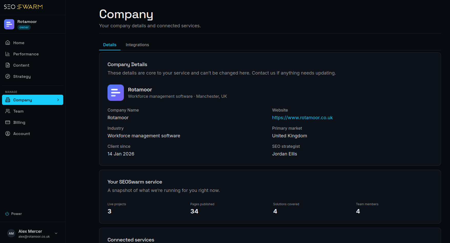Viewport: 450px width, 243px height.
Task: Click the Content document icon
Action: [8, 65]
